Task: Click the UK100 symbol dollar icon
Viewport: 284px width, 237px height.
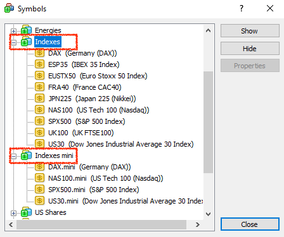Action: (x=39, y=133)
